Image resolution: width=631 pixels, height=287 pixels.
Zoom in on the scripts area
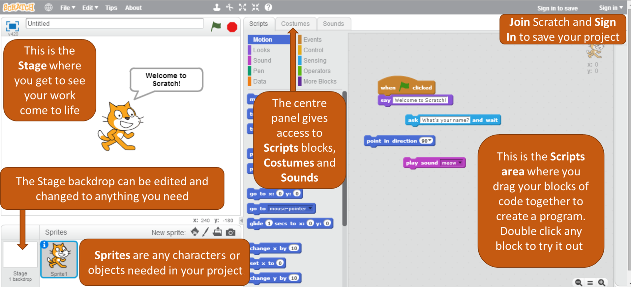pos(602,282)
